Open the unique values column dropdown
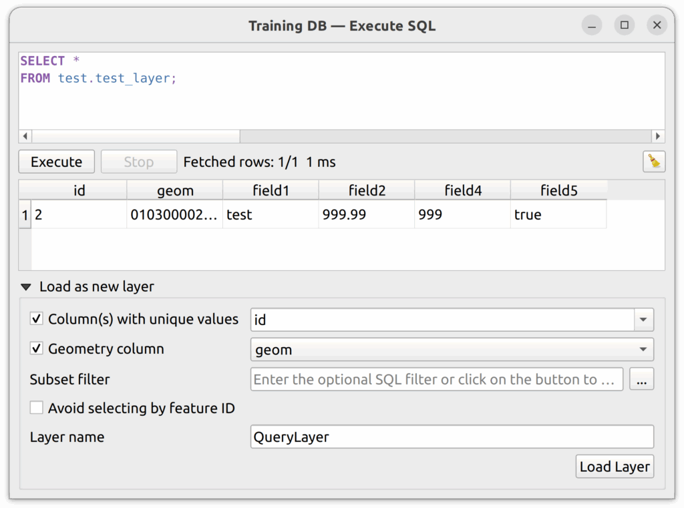 643,320
